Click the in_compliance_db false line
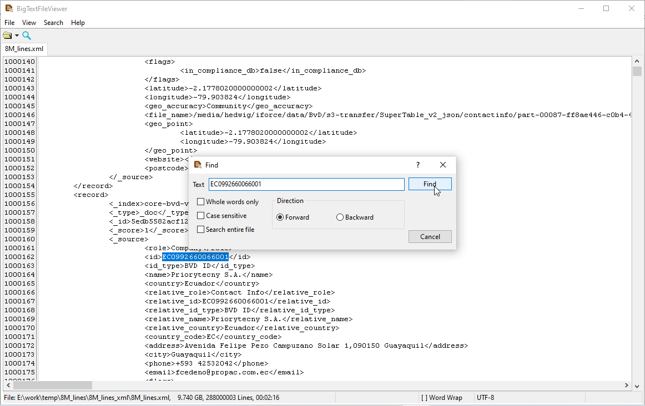Screen dimensions: 645x406 coord(273,70)
